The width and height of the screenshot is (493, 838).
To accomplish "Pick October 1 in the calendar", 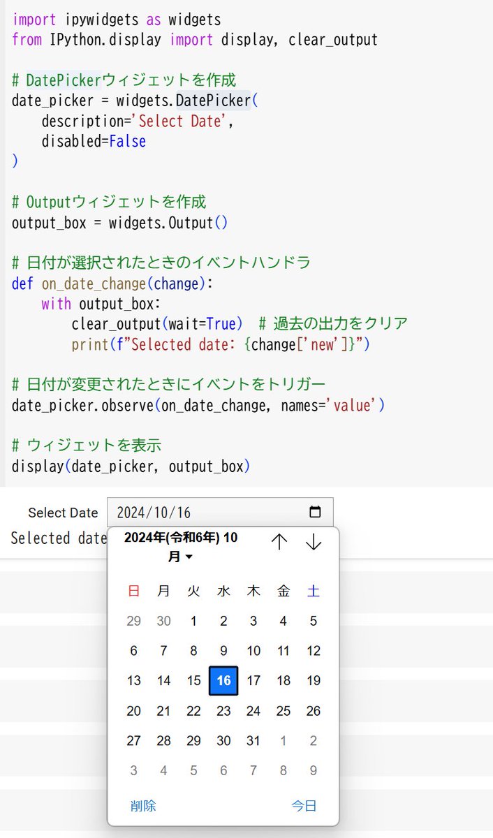I will [193, 621].
